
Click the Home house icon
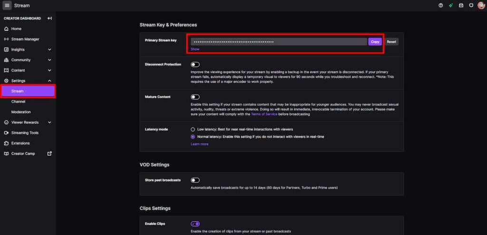[6, 29]
